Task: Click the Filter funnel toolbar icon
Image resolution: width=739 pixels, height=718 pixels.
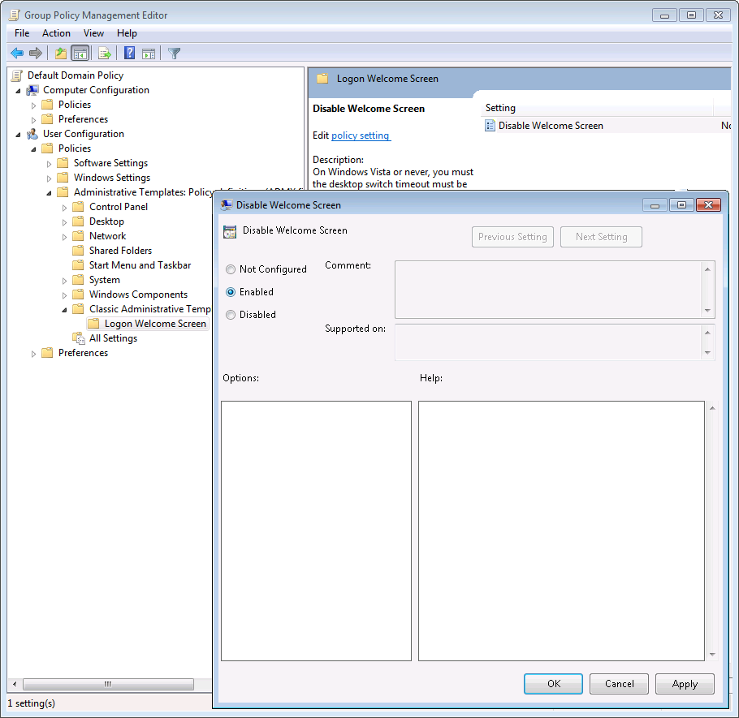Action: 174,54
